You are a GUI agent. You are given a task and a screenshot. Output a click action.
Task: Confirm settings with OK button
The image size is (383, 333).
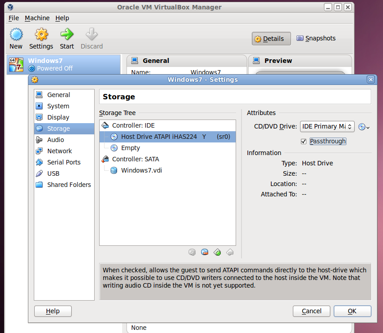click(352, 311)
